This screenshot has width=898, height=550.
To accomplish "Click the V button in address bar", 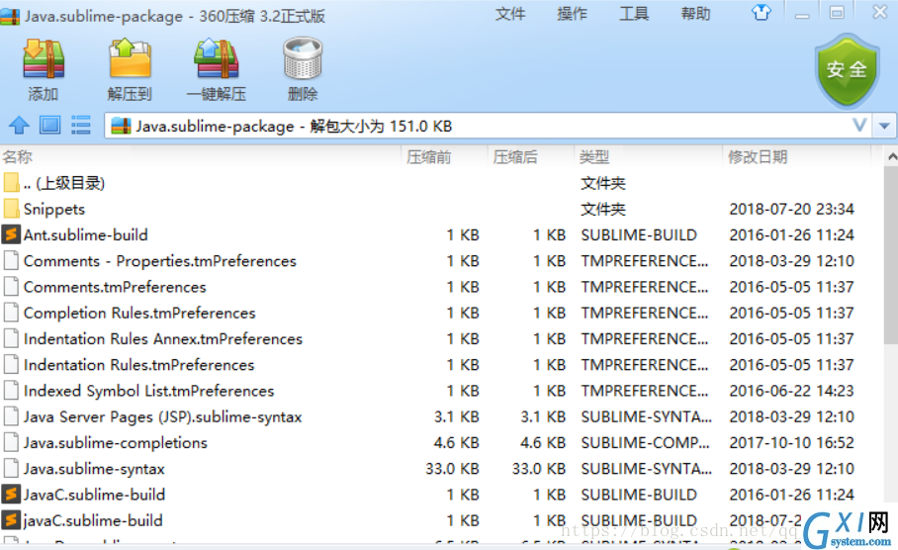I will [859, 126].
